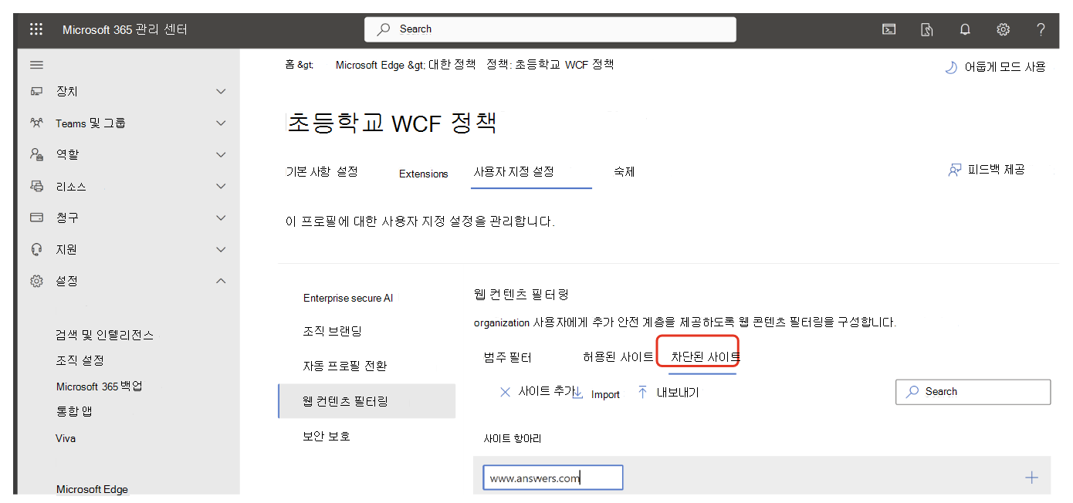1073x503 pixels.
Task: Open the settings gear in top bar
Action: click(x=1003, y=29)
